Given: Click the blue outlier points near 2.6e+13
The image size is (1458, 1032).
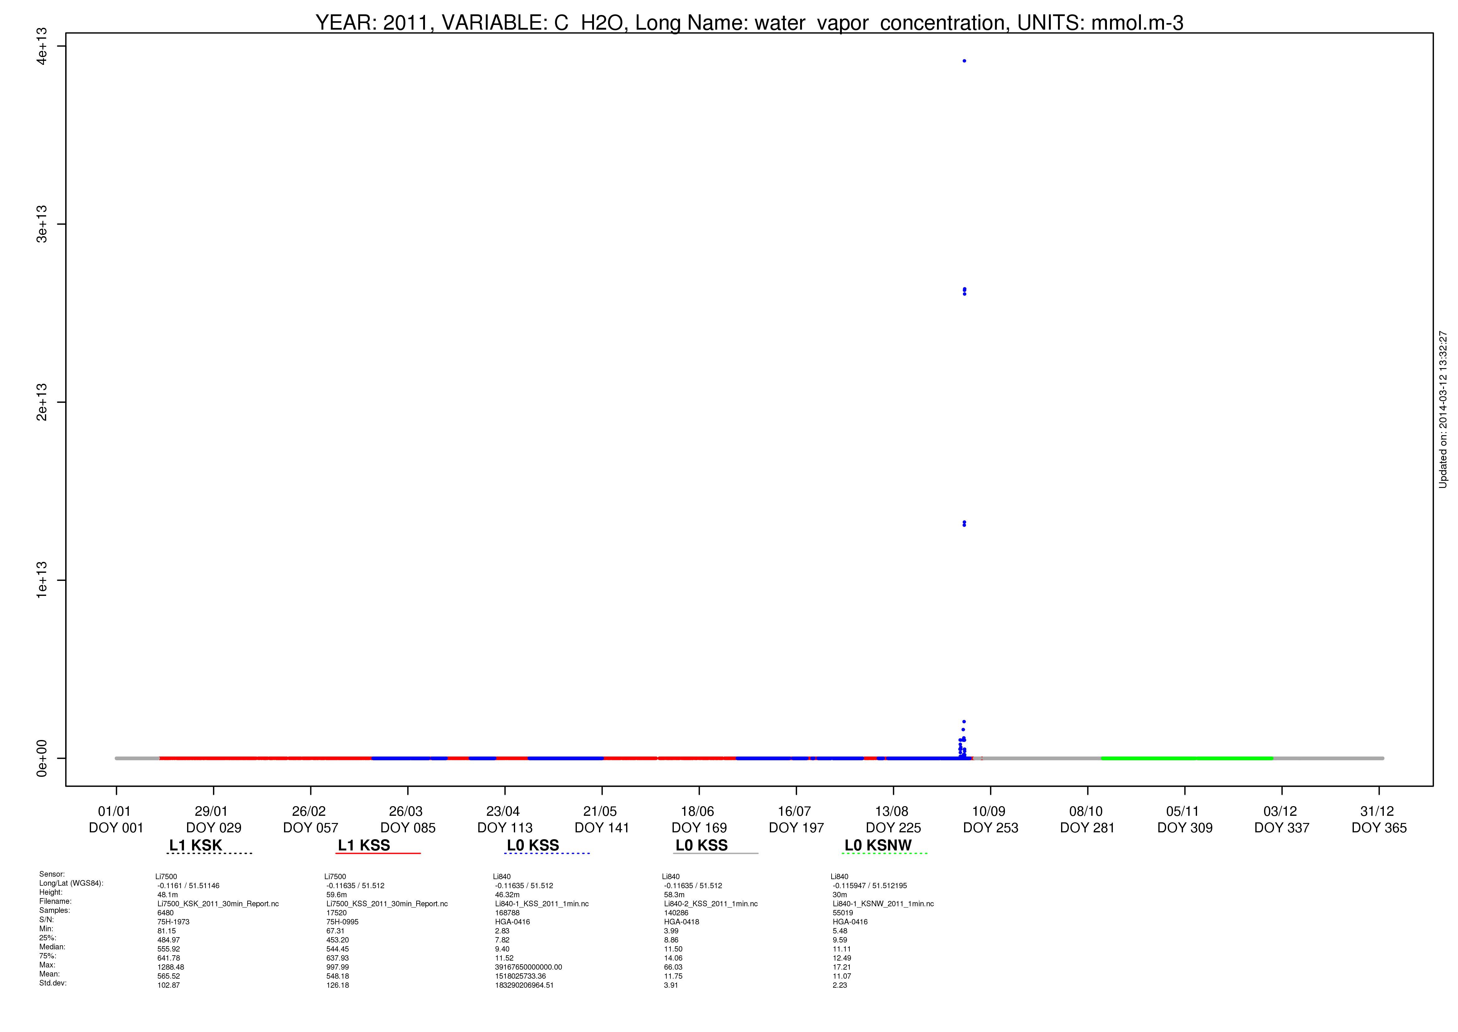Looking at the screenshot, I should (x=964, y=291).
